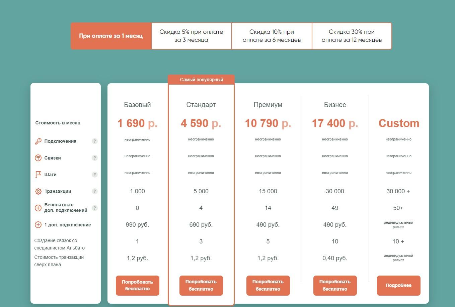Viewport: 455px width, 307px height.
Task: Click the flag icon beside Шаги
Action: [38, 175]
